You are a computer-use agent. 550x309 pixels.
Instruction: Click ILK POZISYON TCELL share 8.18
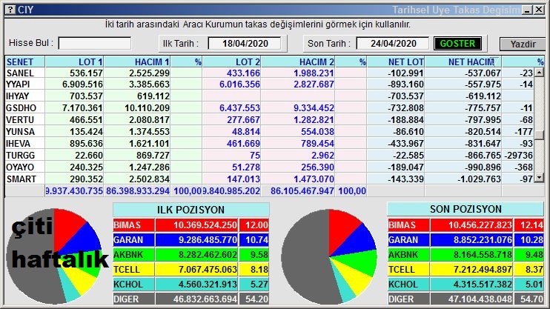(x=259, y=270)
